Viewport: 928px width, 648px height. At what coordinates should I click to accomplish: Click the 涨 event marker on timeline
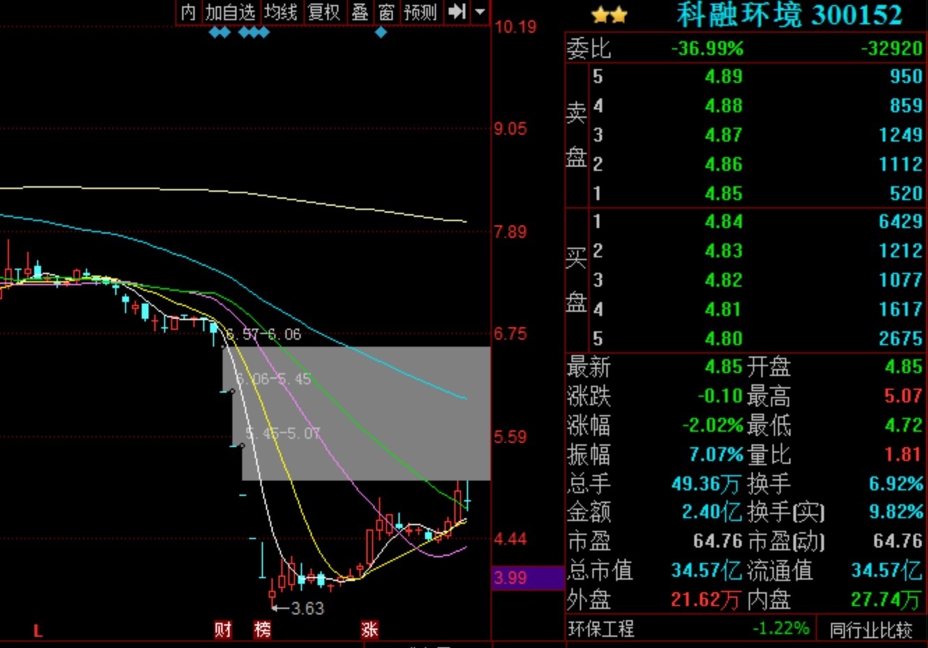point(369,630)
